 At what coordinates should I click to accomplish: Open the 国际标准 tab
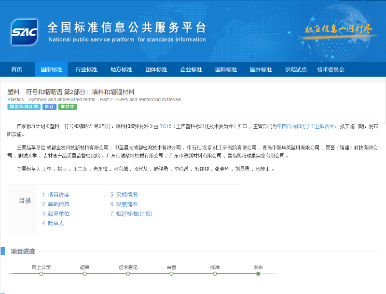click(225, 69)
